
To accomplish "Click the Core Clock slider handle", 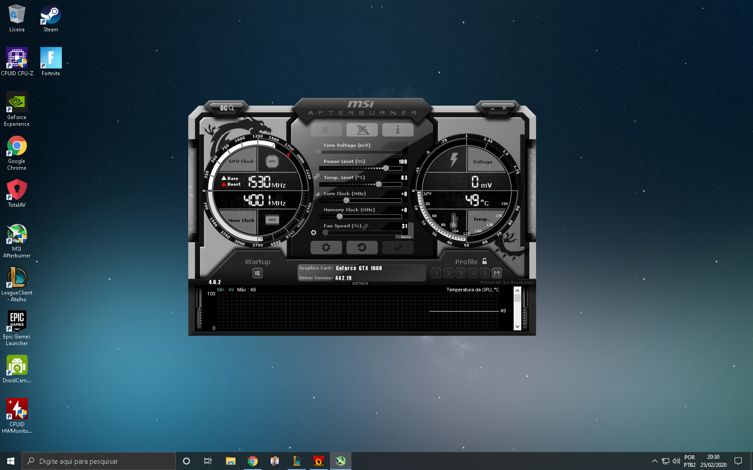I will 346,201.
